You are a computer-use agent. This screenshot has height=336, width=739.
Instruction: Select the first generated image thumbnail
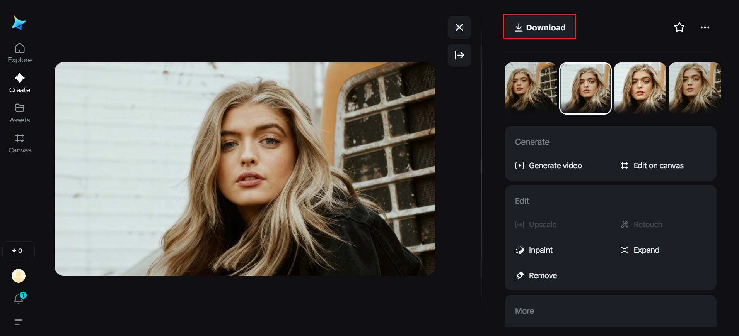tap(530, 88)
